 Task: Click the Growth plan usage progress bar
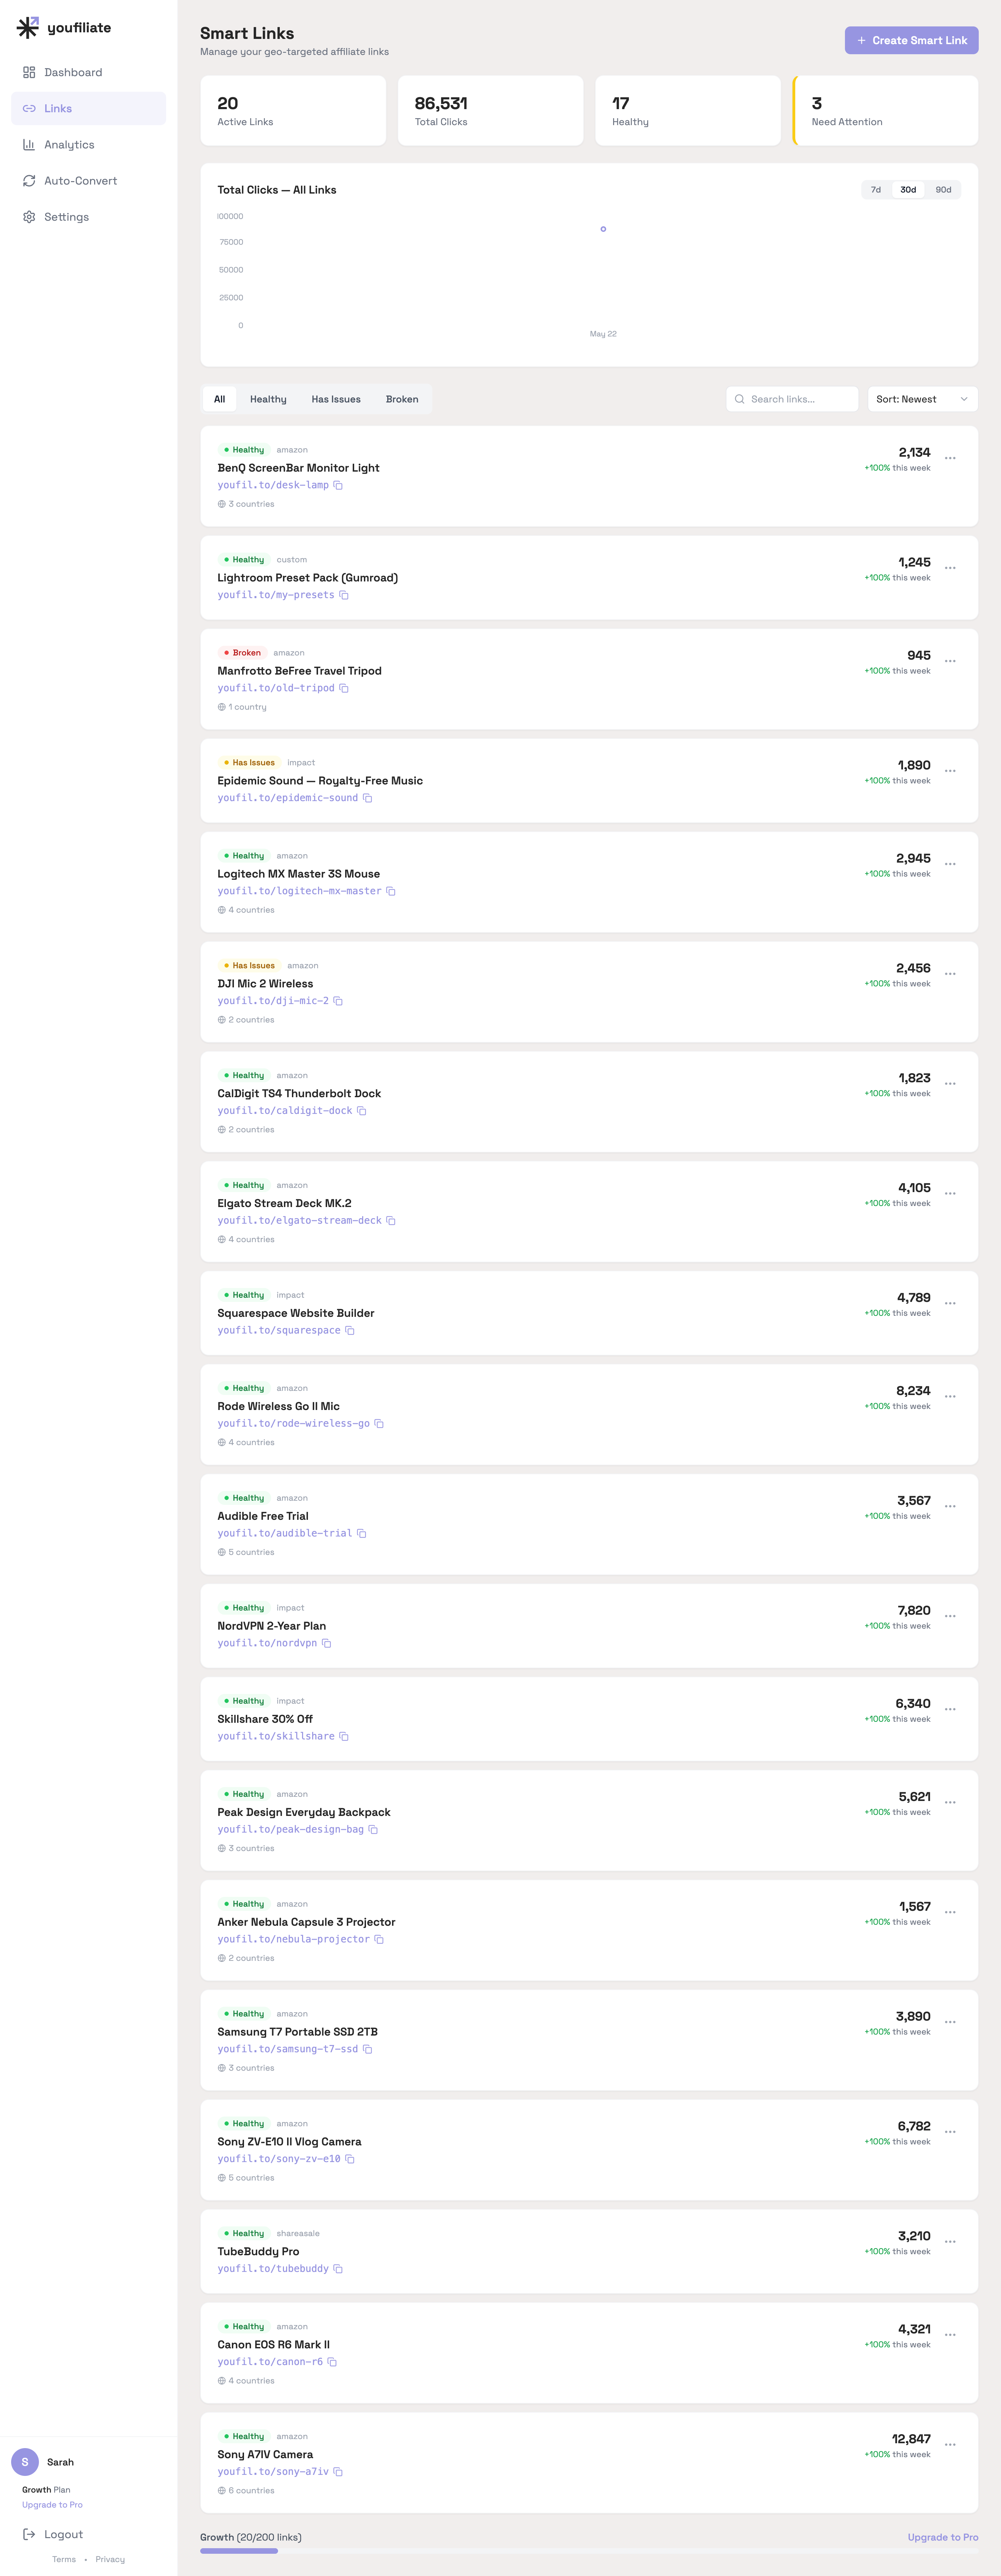click(589, 2551)
